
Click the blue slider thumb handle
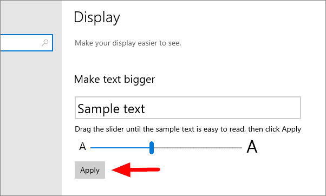(x=152, y=148)
